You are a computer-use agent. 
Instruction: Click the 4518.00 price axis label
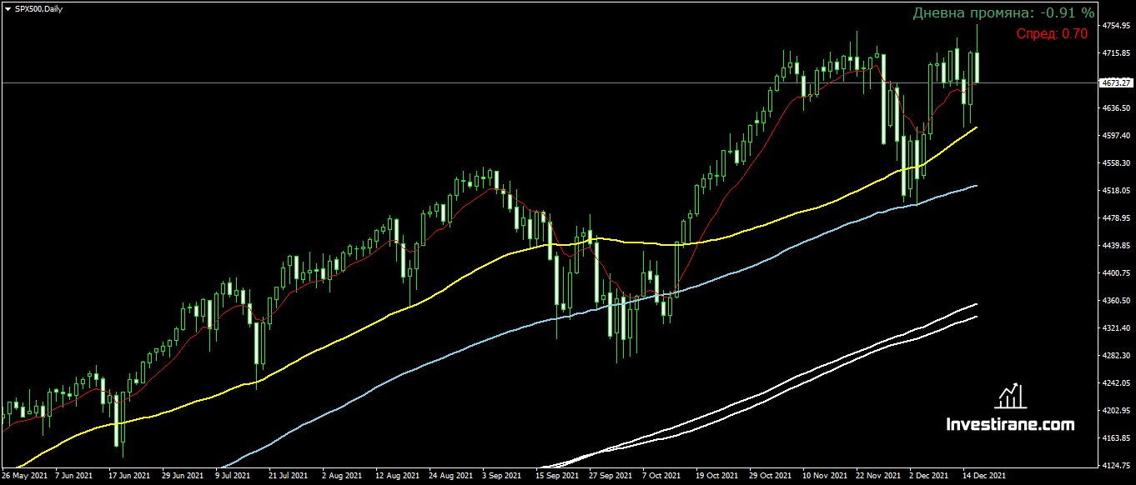point(1115,191)
